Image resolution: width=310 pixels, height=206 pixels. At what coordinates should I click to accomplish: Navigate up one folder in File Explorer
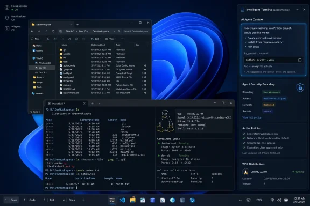[46, 31]
